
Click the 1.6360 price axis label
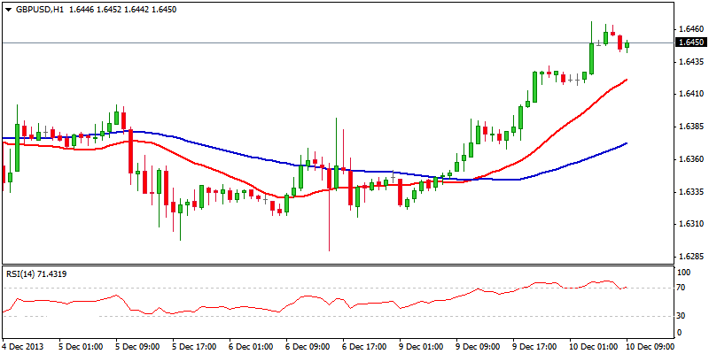688,159
